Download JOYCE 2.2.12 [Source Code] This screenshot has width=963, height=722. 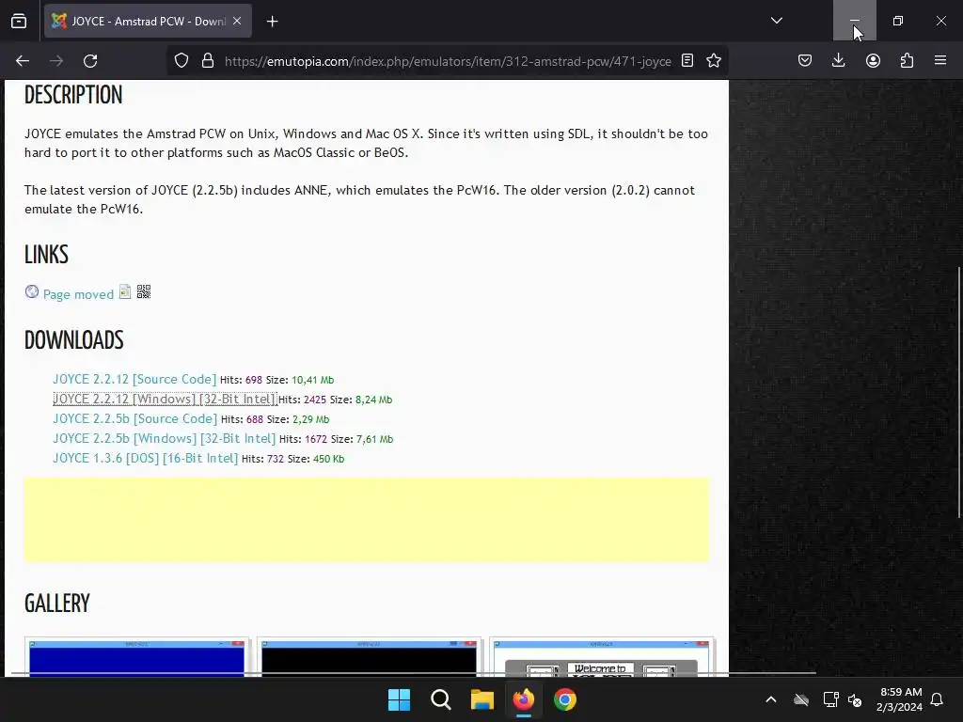click(134, 380)
